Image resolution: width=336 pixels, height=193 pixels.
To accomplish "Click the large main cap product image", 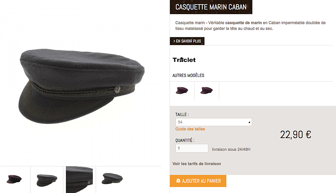I will tap(81, 86).
